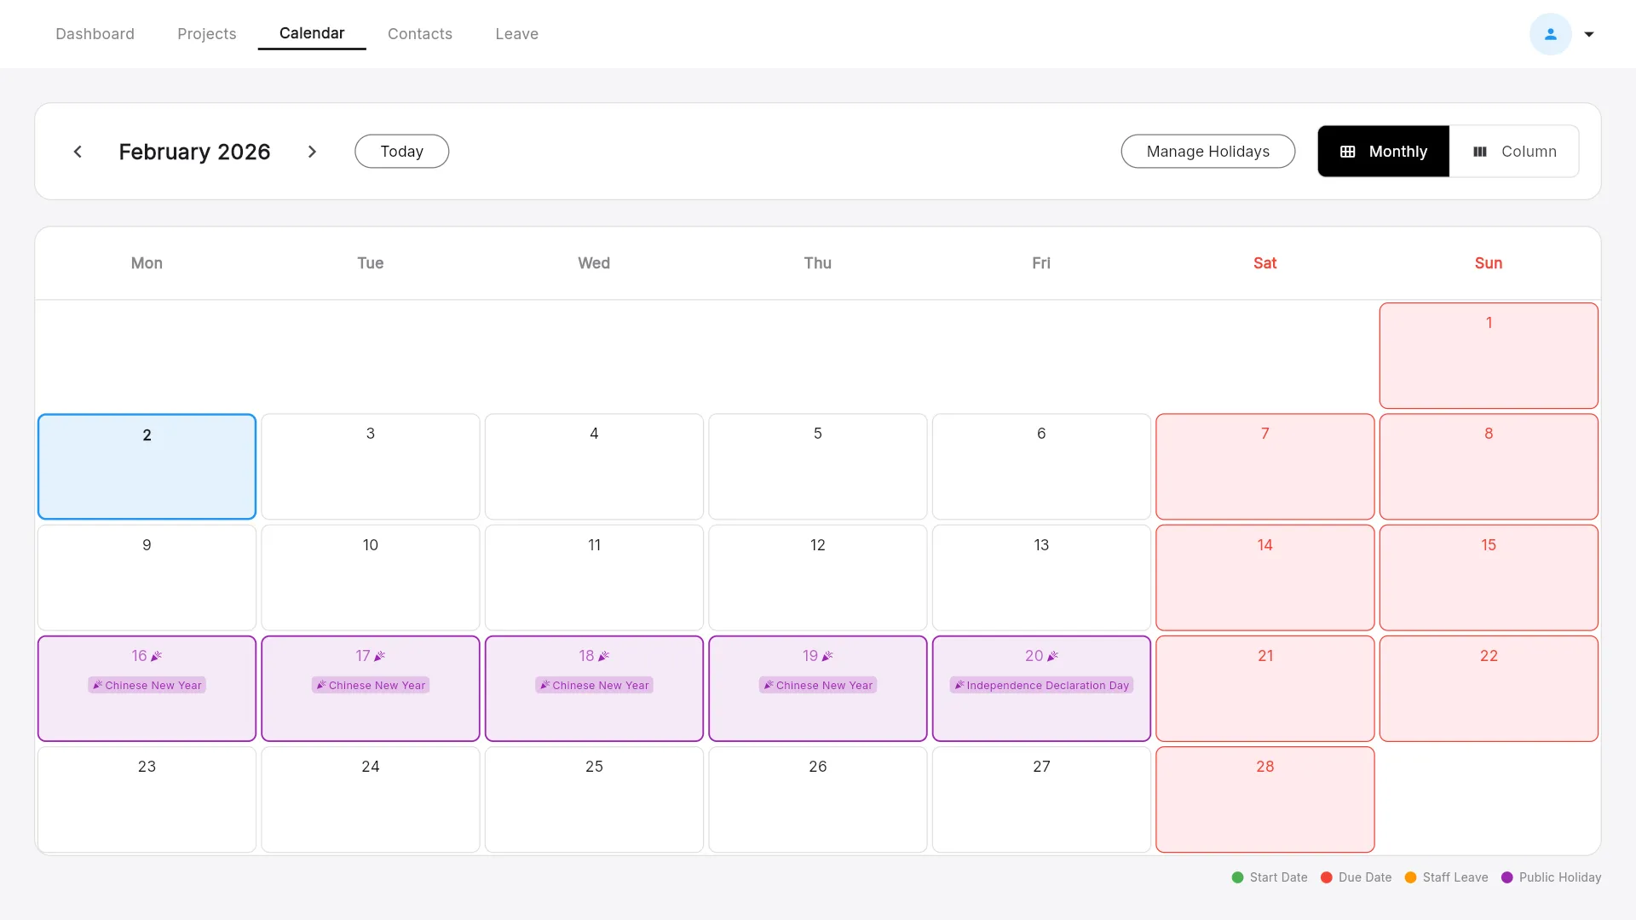Click the grid icon in the Monthly button
The width and height of the screenshot is (1636, 920).
tap(1348, 151)
